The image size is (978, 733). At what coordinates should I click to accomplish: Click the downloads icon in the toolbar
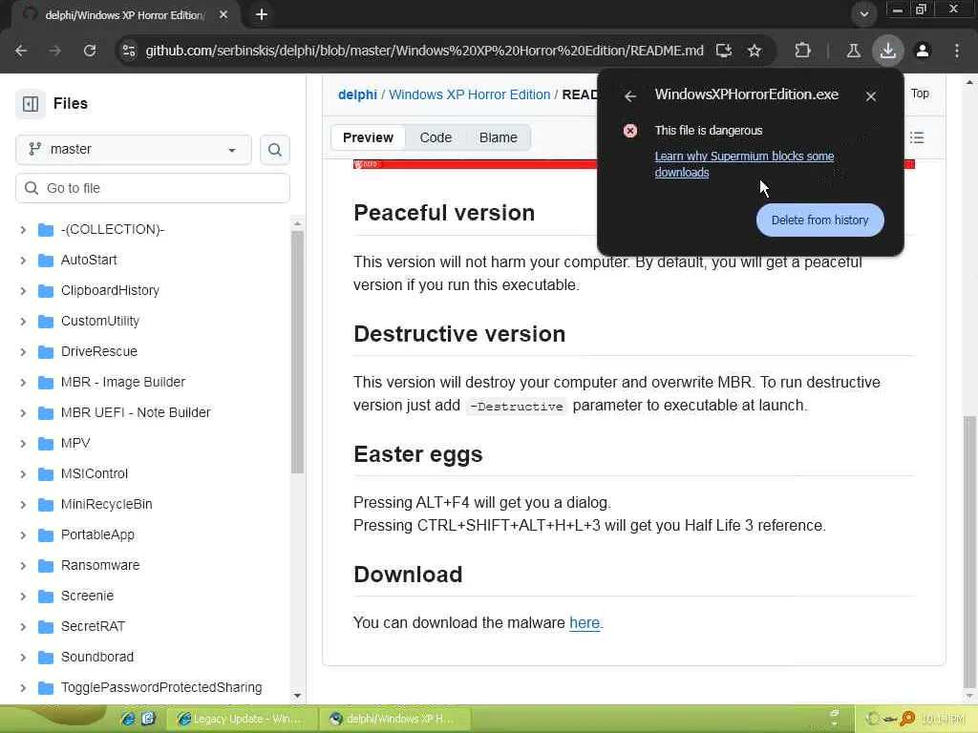pos(888,51)
